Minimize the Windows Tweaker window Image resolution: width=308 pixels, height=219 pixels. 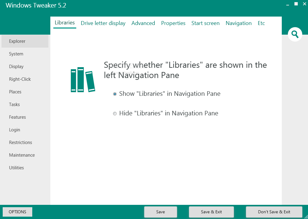pos(288,4)
